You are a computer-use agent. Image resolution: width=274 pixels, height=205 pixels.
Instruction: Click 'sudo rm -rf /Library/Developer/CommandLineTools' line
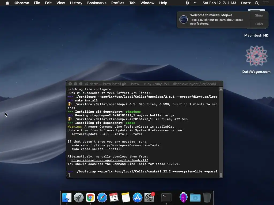[115, 145]
